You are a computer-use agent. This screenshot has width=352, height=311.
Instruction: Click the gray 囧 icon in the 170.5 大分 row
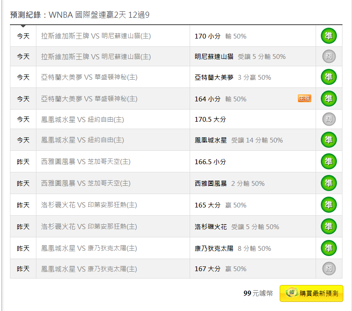[x=329, y=119]
